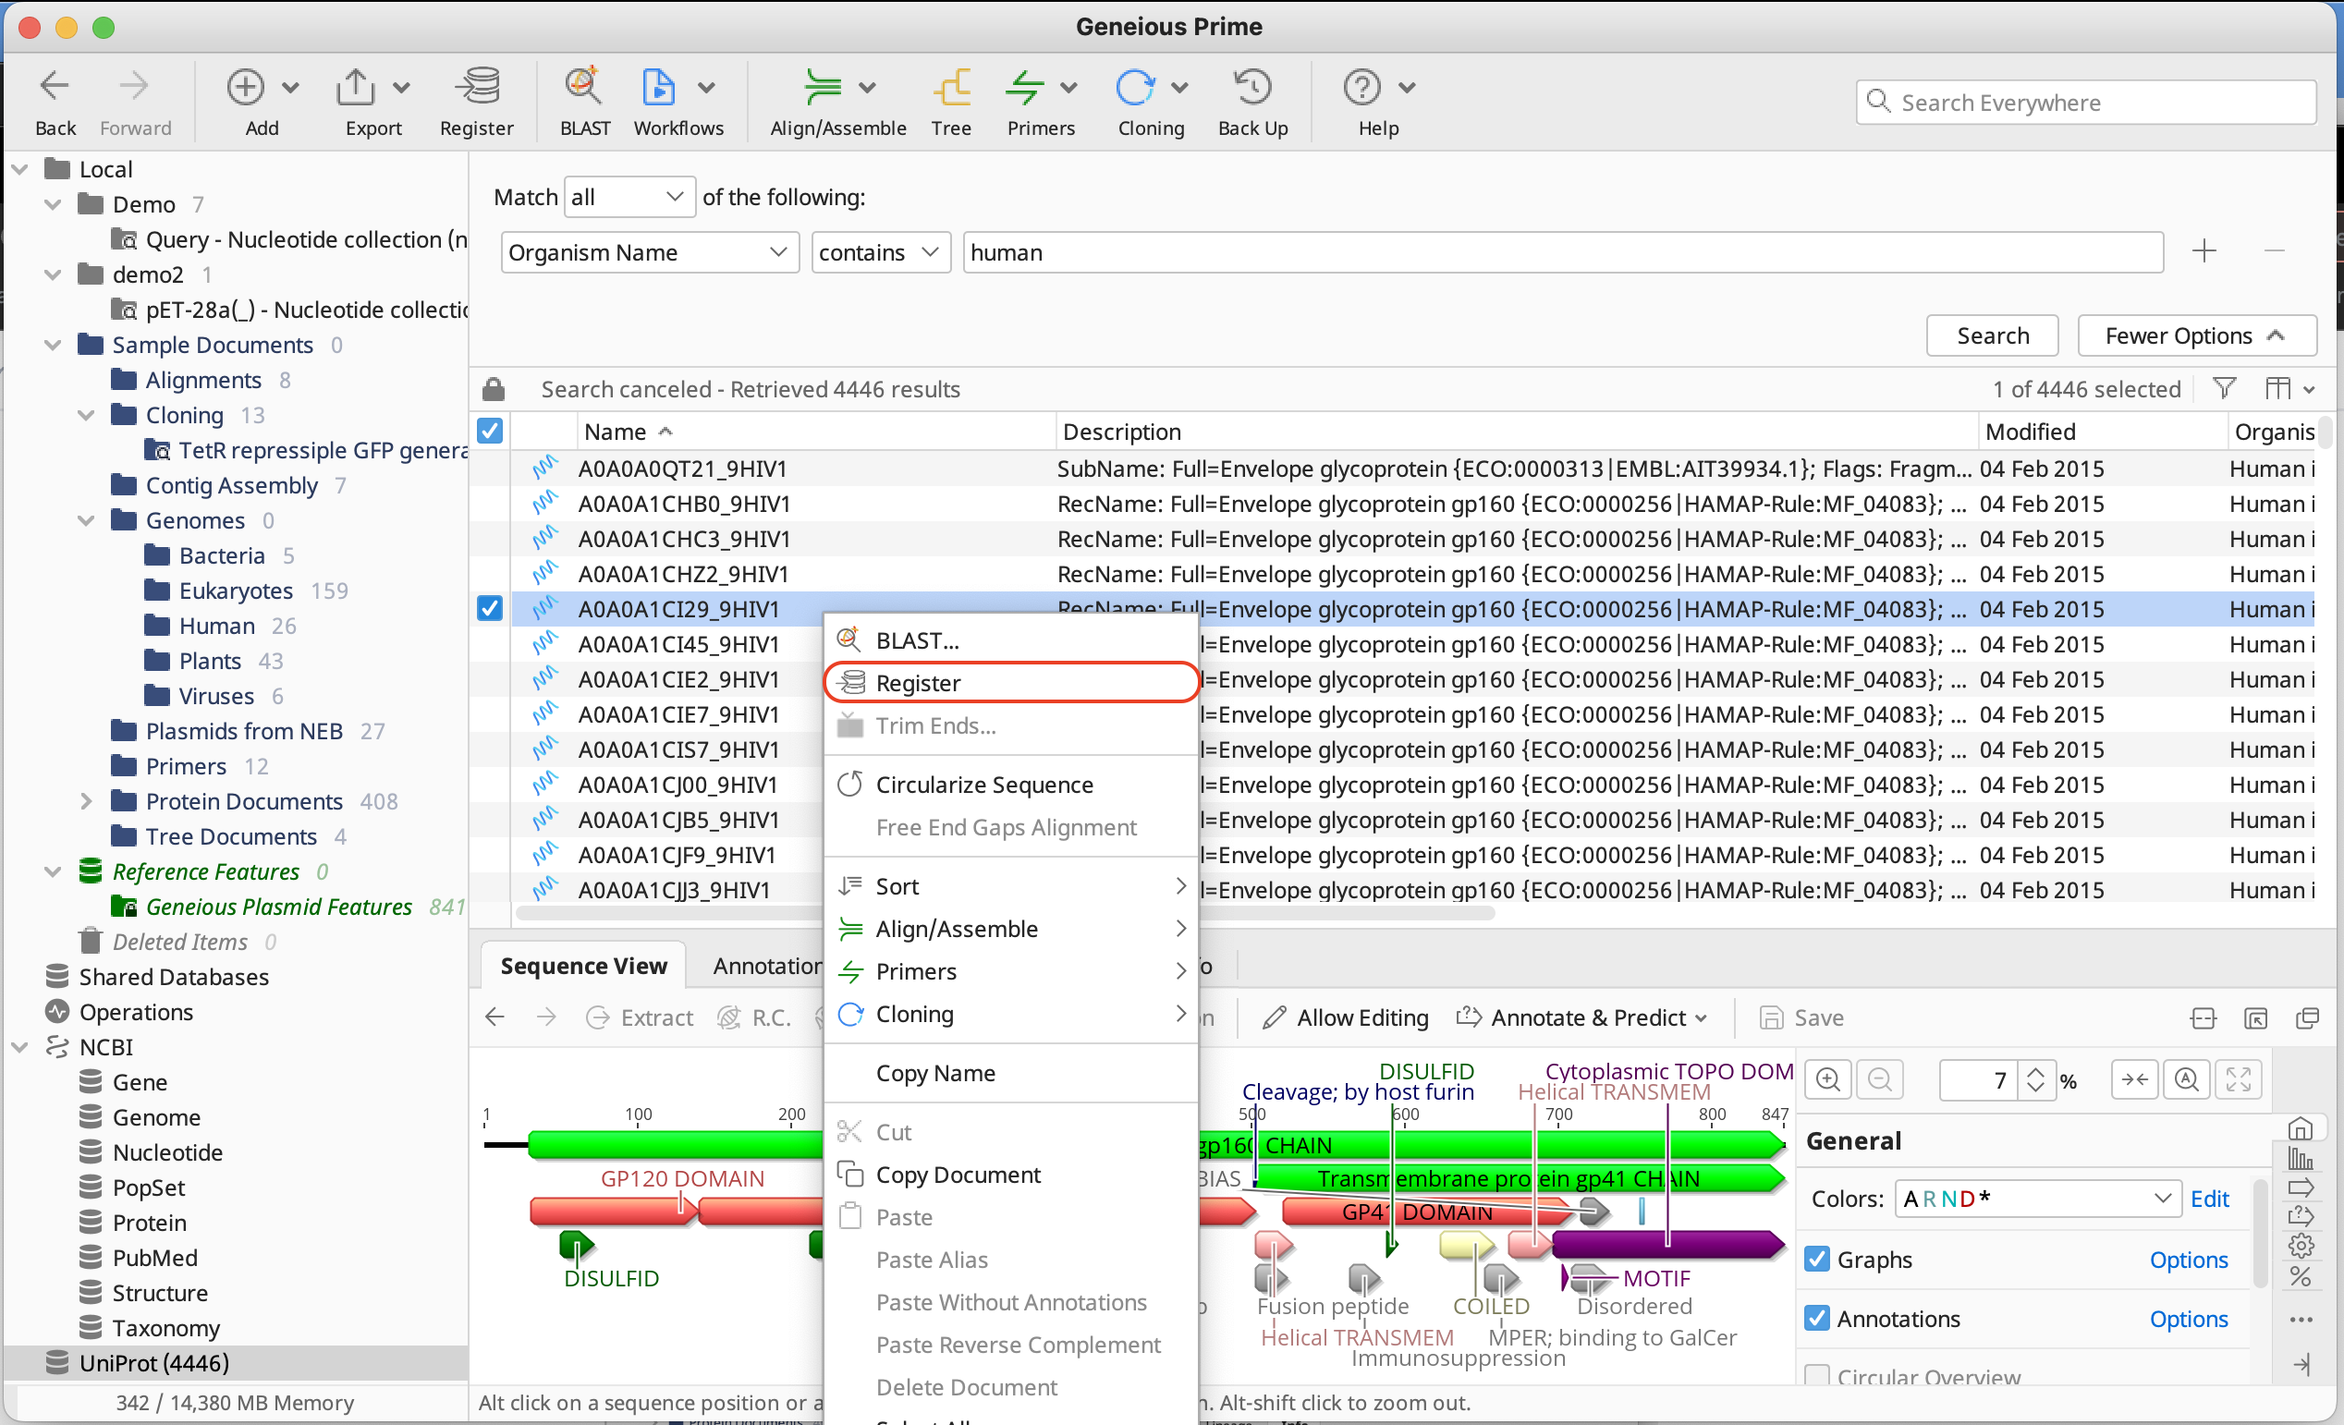Image resolution: width=2344 pixels, height=1425 pixels.
Task: Click the Edit link beside Colors
Action: coord(2209,1199)
